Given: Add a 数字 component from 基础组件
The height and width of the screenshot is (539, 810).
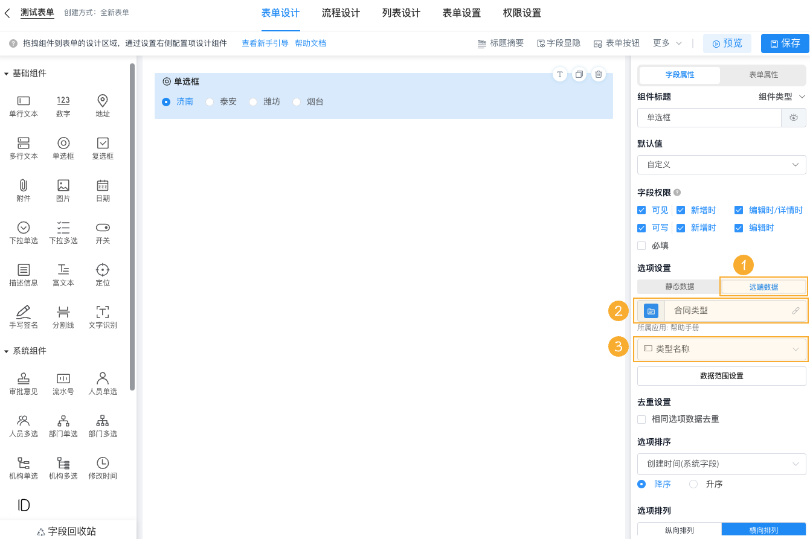Looking at the screenshot, I should pyautogui.click(x=63, y=107).
